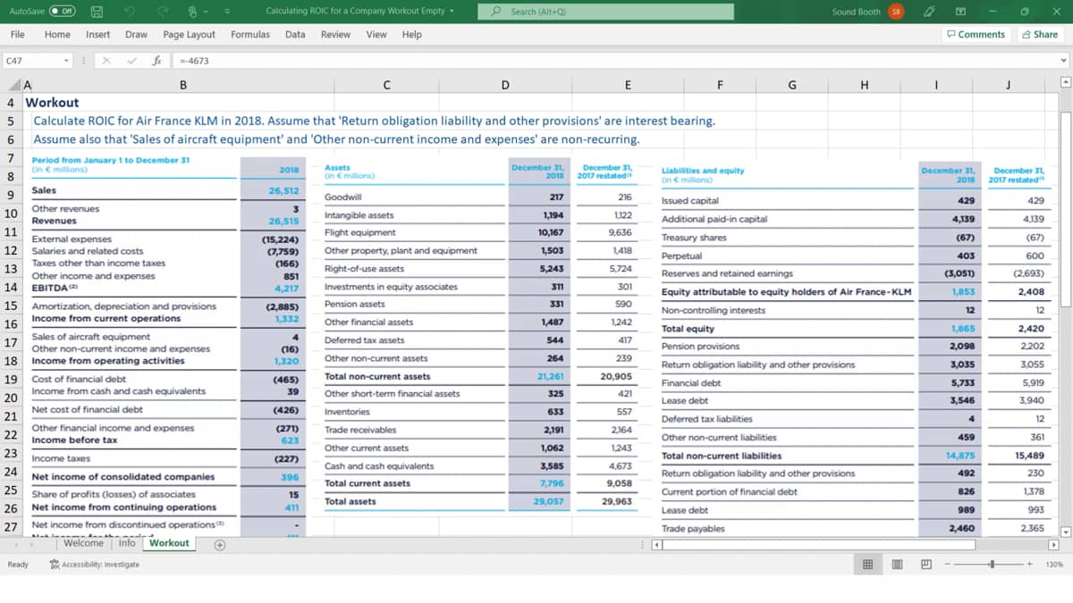Click the zoom out minus button
This screenshot has width=1073, height=603.
pos(947,565)
